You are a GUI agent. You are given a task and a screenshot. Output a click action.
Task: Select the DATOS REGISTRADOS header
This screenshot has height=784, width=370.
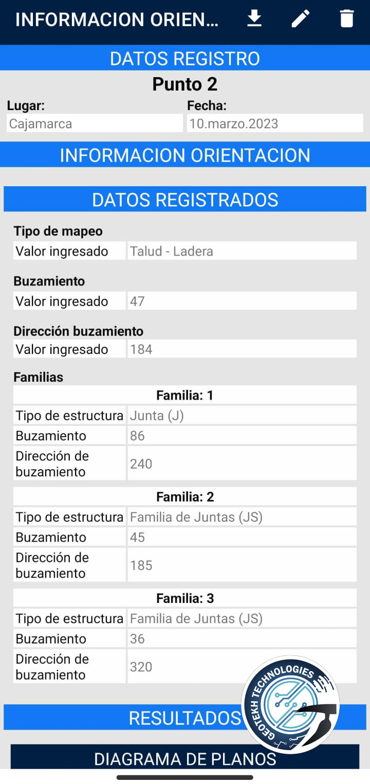tap(185, 200)
